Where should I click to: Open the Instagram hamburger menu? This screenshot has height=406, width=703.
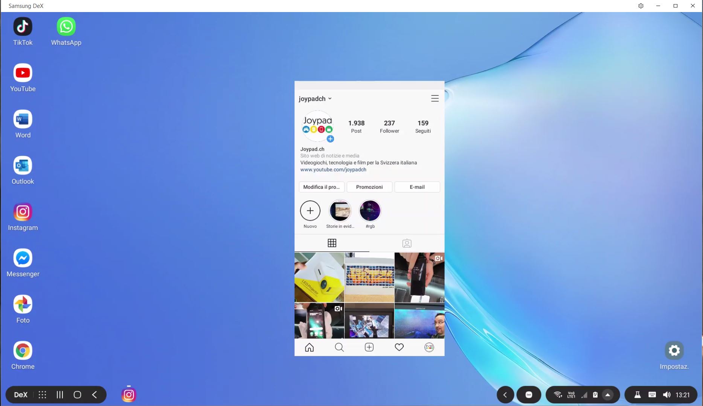click(435, 98)
